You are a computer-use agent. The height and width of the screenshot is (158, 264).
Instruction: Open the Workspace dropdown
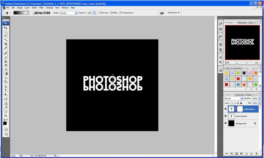[x=174, y=13]
